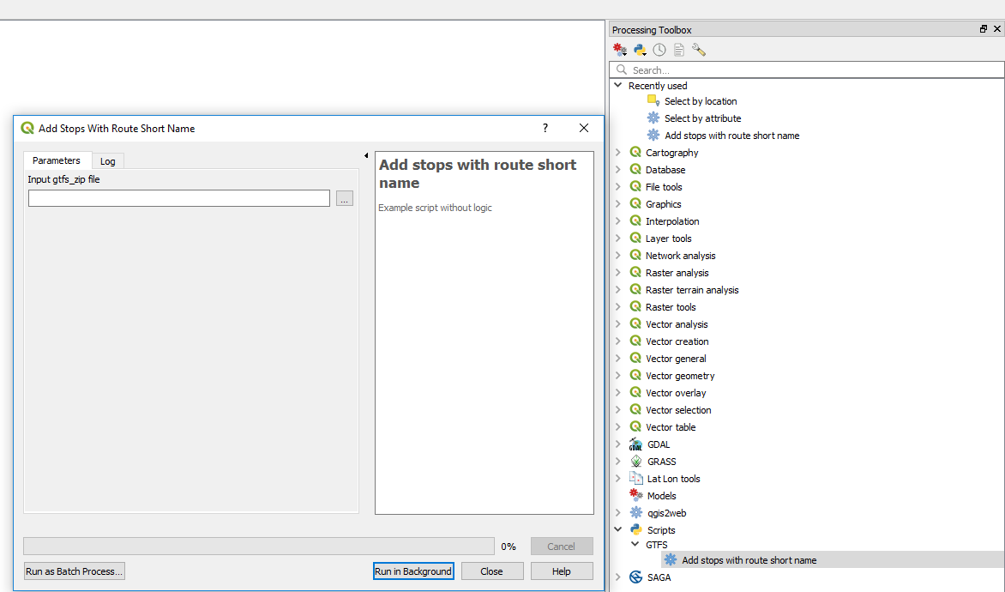The height and width of the screenshot is (592, 1005).
Task: Open the Python Scripts menu icon
Action: (640, 51)
